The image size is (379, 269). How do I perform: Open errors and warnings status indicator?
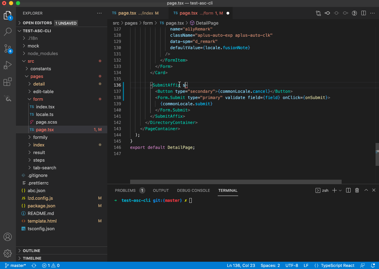click(x=51, y=266)
